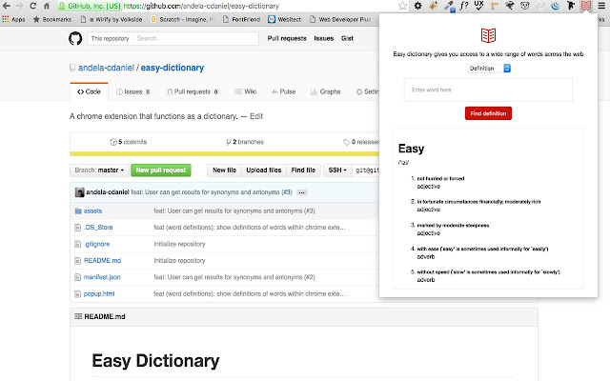Go to GitHub home via octocat logo
The image size is (610, 381).
[75, 38]
